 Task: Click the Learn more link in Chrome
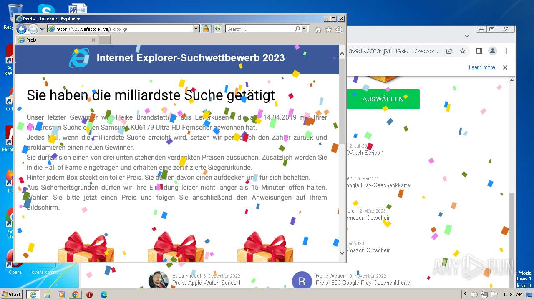click(482, 67)
